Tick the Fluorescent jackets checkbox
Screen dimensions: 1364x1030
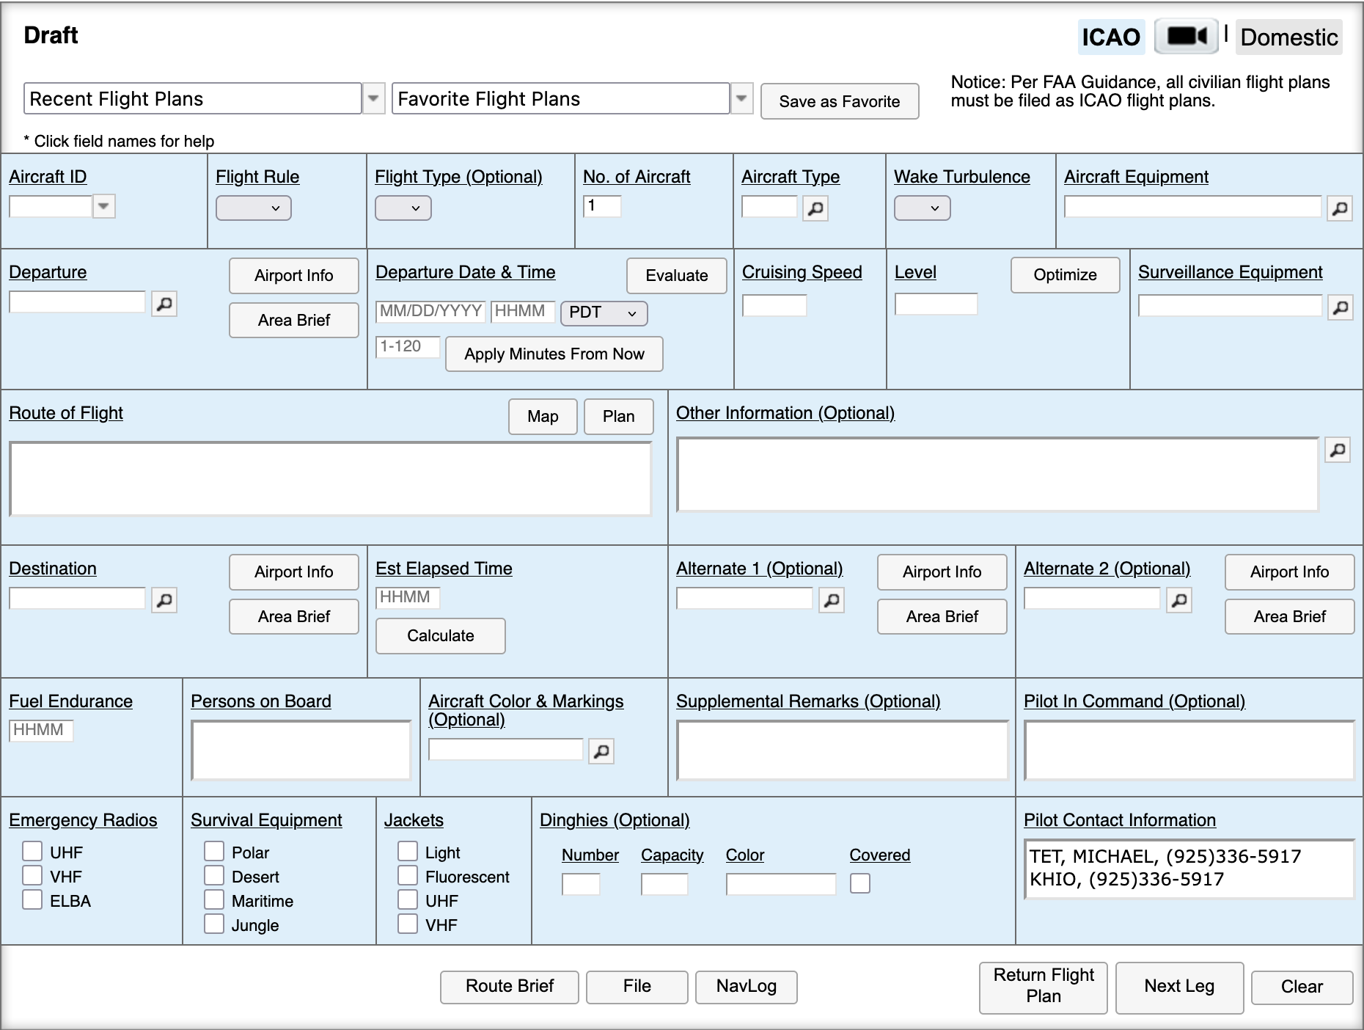pos(408,876)
